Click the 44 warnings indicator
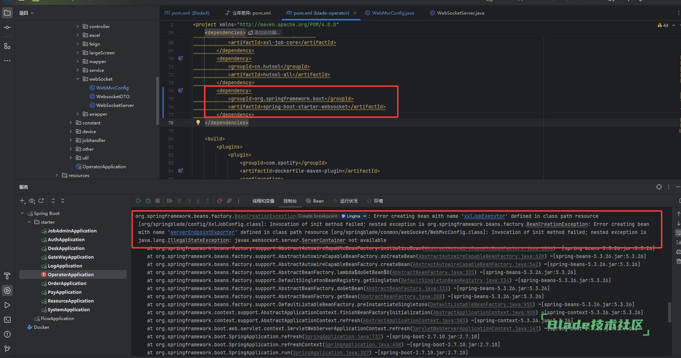681x358 pixels. pos(663,25)
